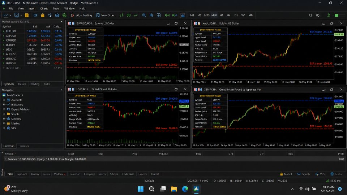Open the Insert menu

click(32, 8)
